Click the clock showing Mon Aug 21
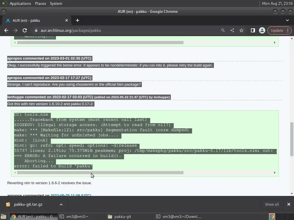The image size is (294, 220). [x=277, y=3]
